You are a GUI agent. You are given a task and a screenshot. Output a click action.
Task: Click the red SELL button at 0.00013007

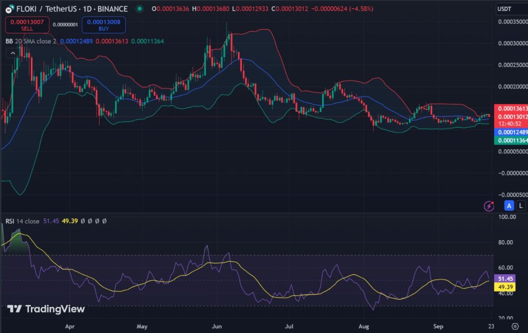point(27,25)
